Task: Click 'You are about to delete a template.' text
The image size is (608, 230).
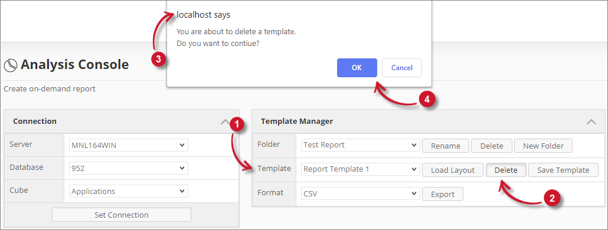Action: (x=236, y=32)
